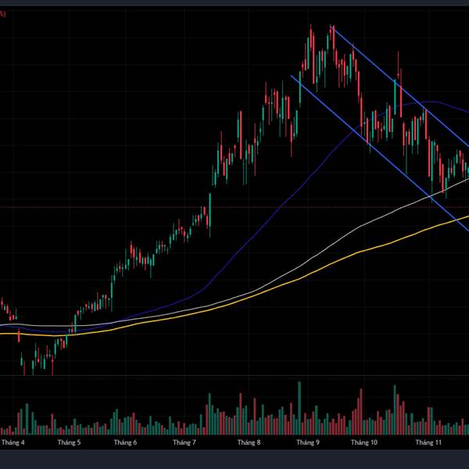Select the "Tháng 7" label on time axis
Screen dimensions: 469x469
184,442
